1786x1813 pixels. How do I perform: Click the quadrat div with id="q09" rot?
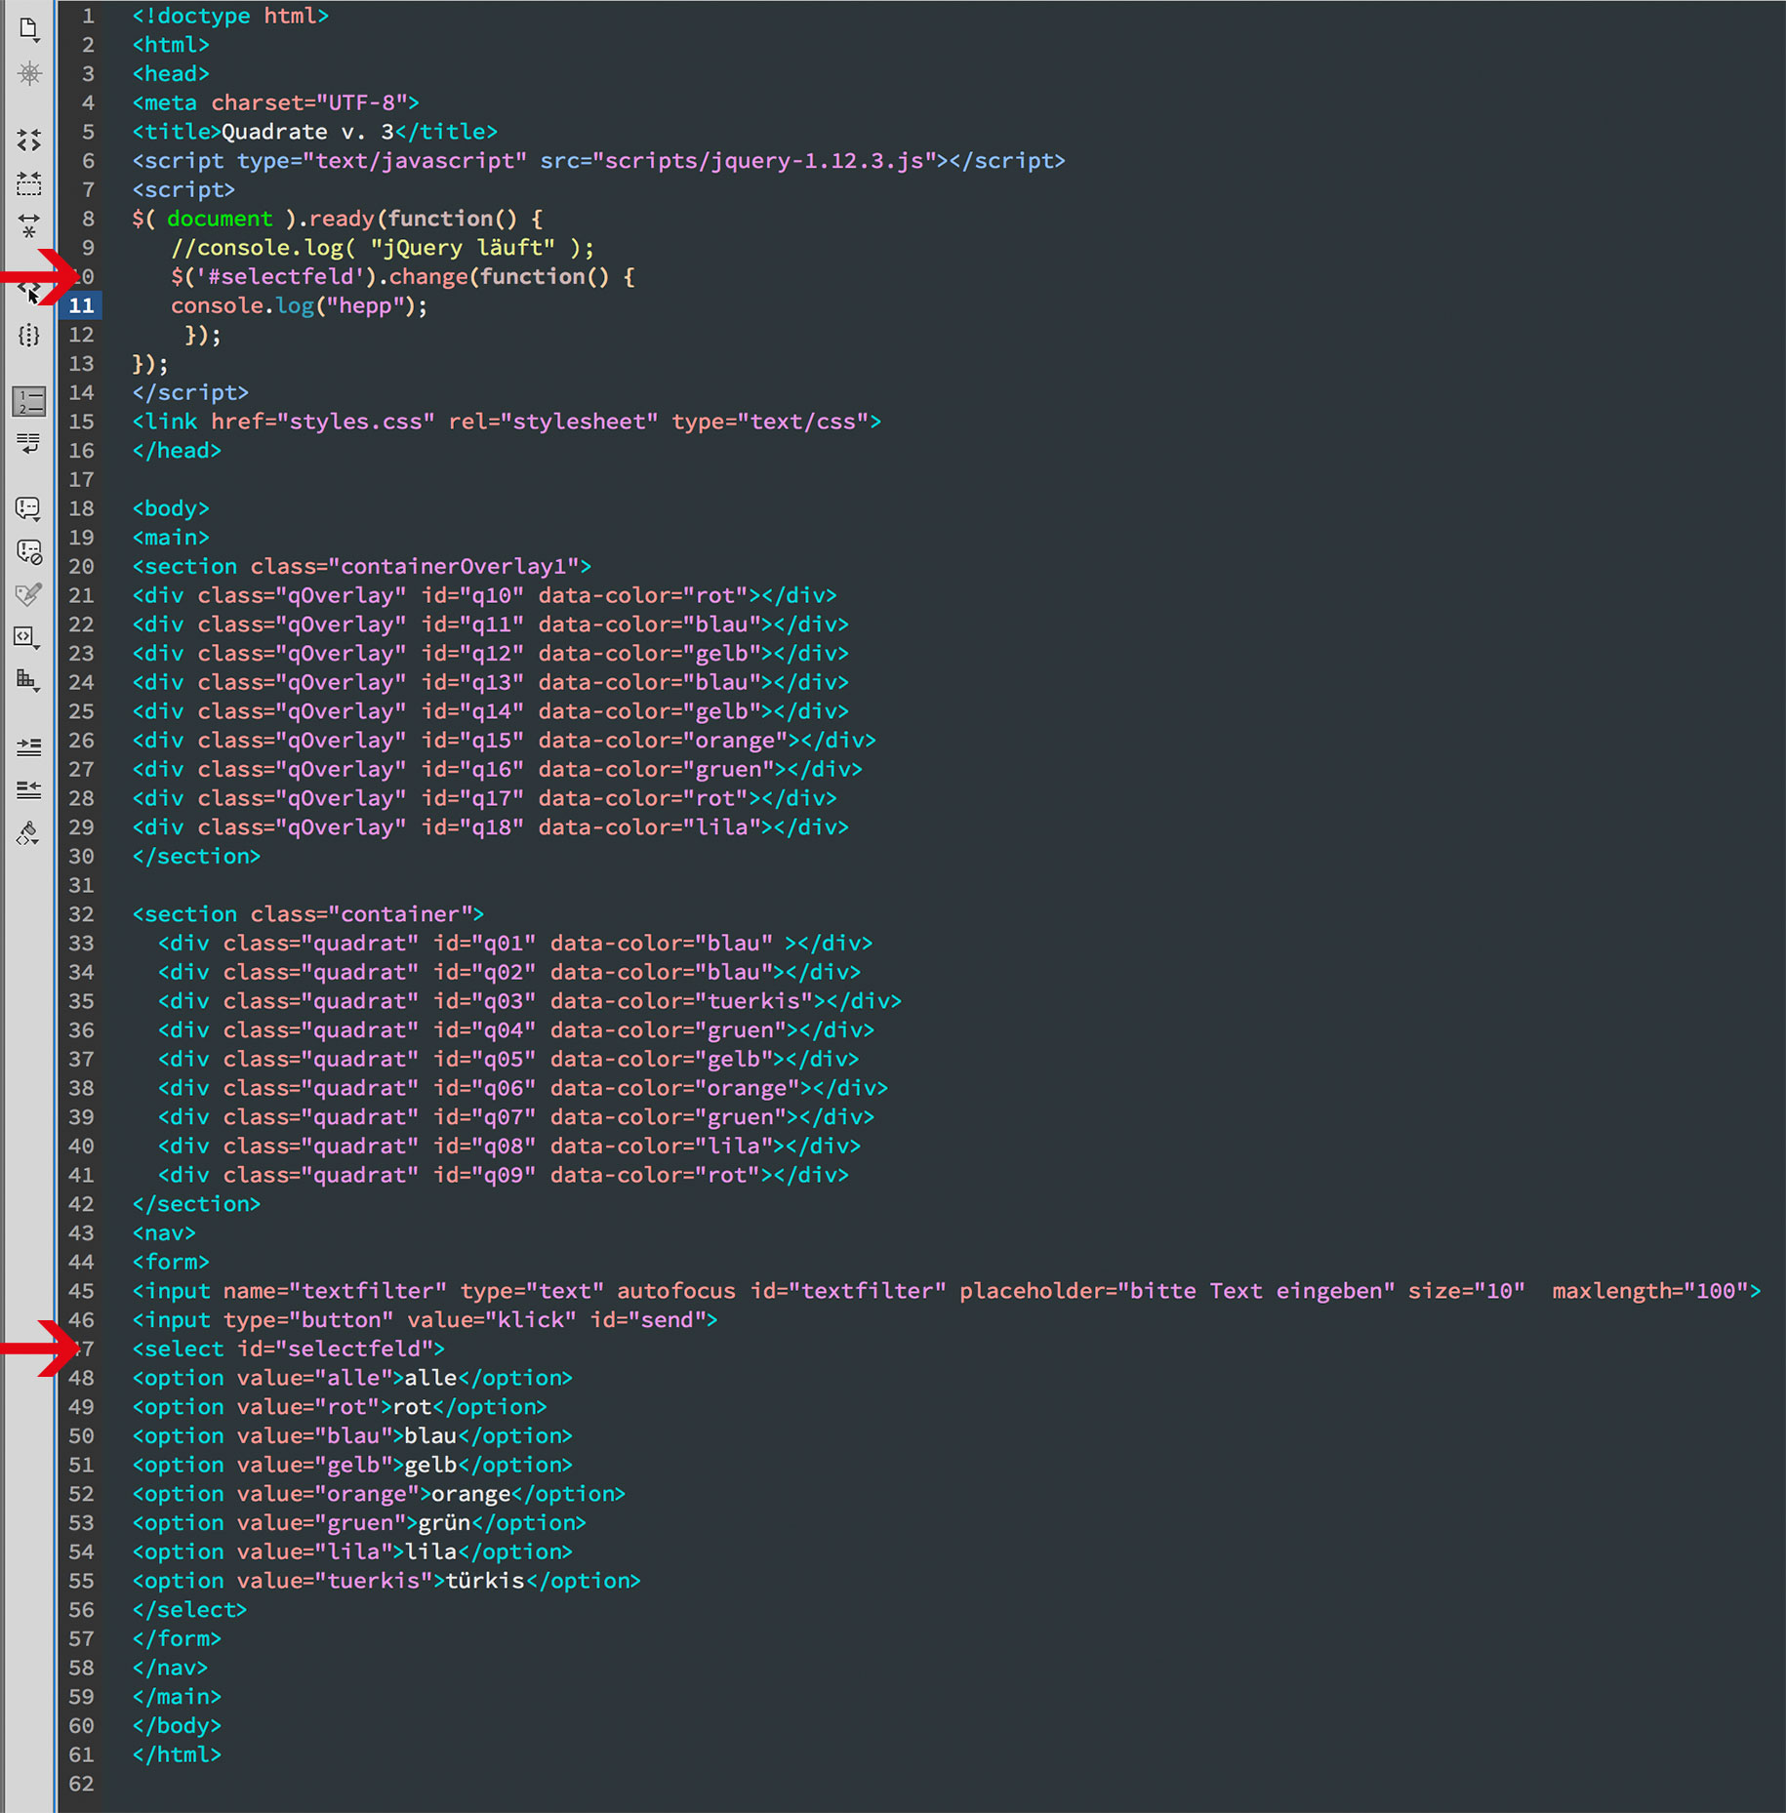click(x=504, y=1176)
